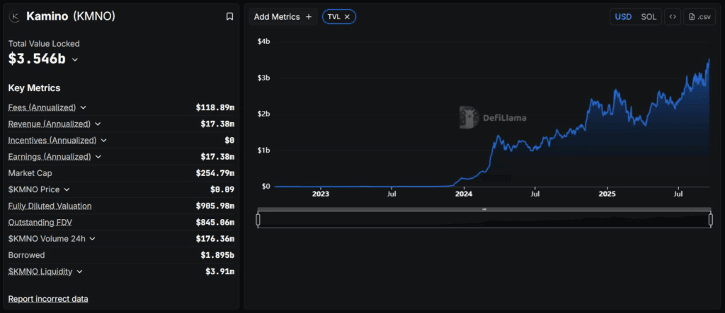
Task: Expand Total Value Locked breakdown chevron
Action: [75, 60]
